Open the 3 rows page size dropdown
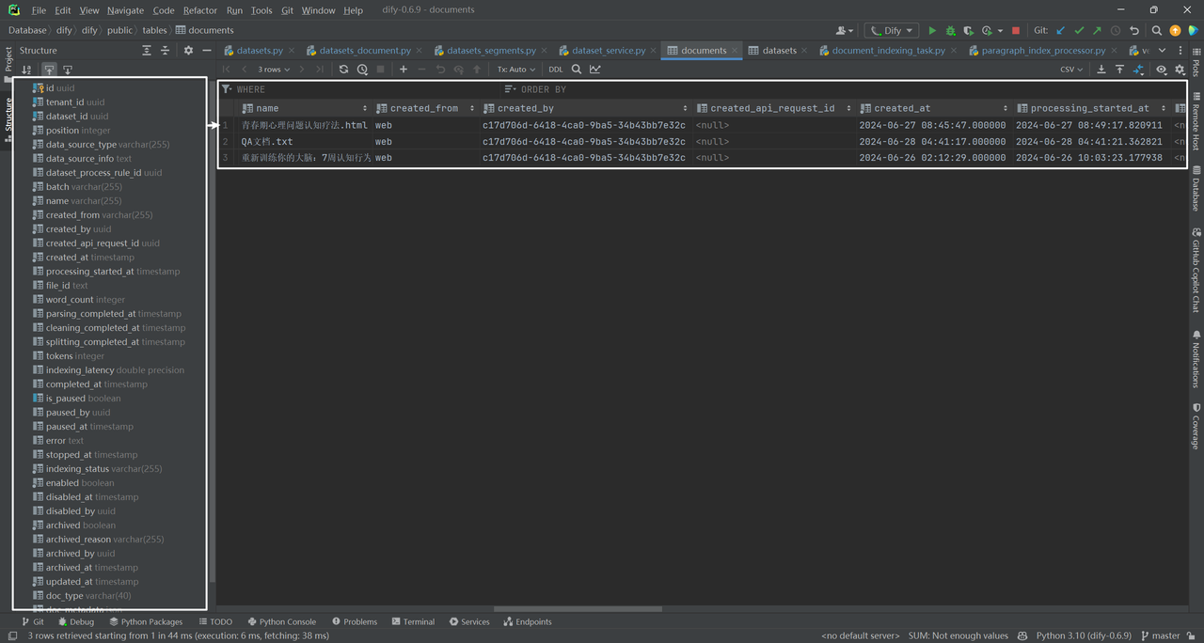The width and height of the screenshot is (1204, 643). pyautogui.click(x=274, y=70)
